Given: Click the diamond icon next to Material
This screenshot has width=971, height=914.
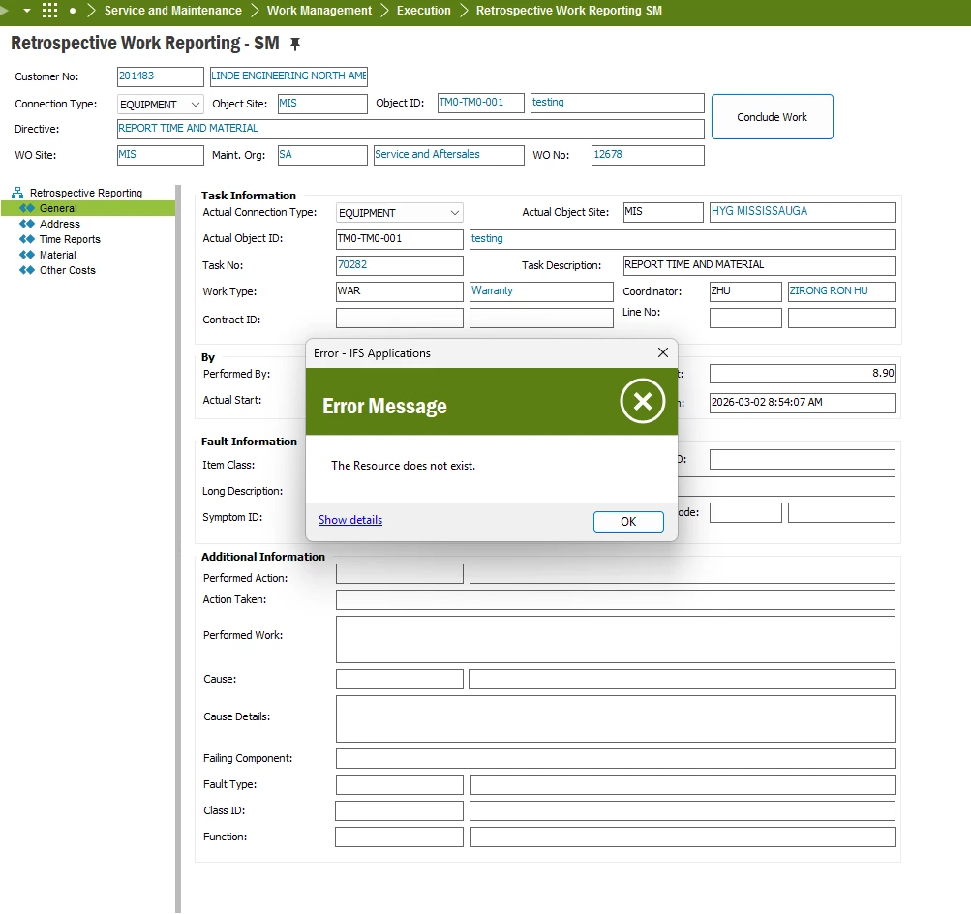Looking at the screenshot, I should 27,255.
